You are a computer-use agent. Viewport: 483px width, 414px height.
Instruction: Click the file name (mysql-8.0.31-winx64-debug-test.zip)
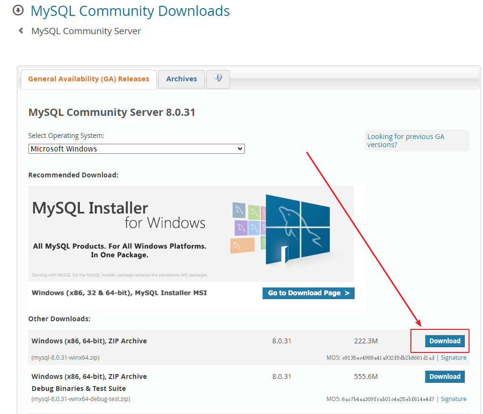81,399
